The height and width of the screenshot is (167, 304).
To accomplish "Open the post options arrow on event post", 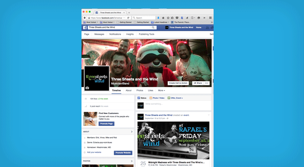I will click(209, 115).
